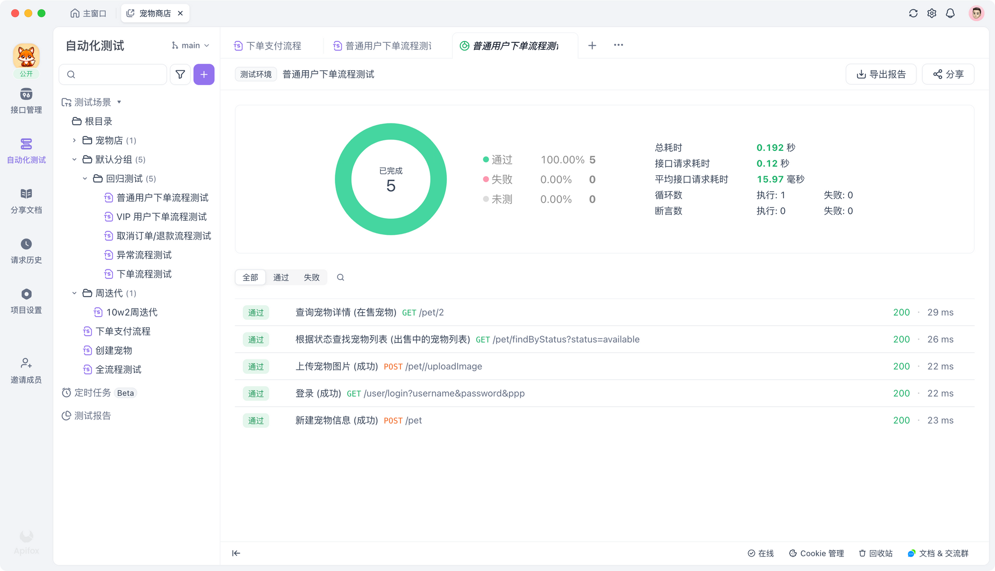Click the filter icon beside the search box
Viewport: 995px width, 571px height.
point(180,74)
